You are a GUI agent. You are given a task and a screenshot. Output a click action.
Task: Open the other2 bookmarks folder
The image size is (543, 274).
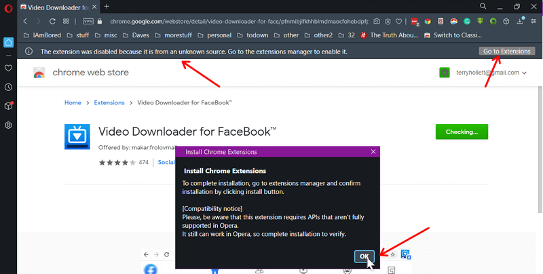pos(318,35)
